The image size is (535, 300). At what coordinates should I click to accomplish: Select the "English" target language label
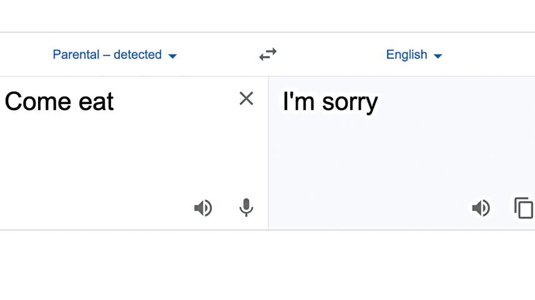click(406, 55)
